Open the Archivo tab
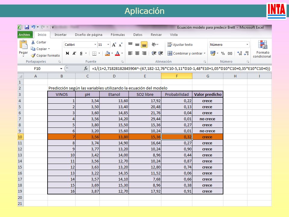This screenshot has height=217, width=289. 24,35
